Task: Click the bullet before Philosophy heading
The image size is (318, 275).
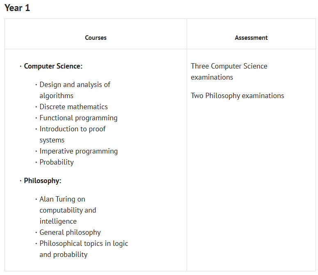Action: click(21, 181)
